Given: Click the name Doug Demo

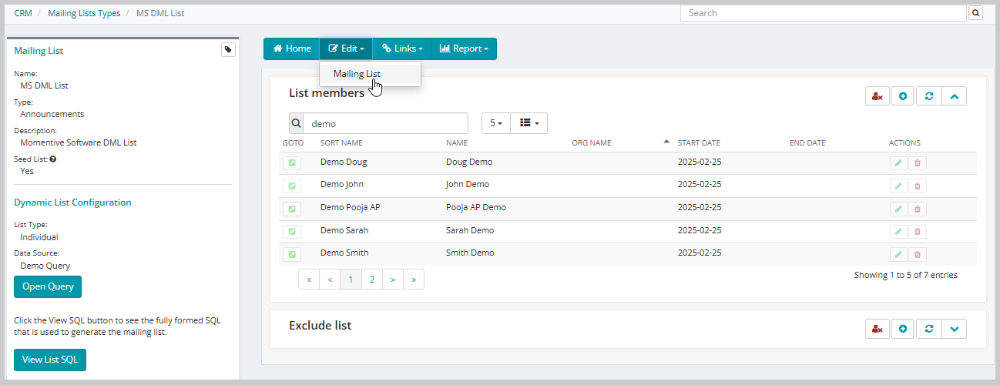Looking at the screenshot, I should pos(469,162).
